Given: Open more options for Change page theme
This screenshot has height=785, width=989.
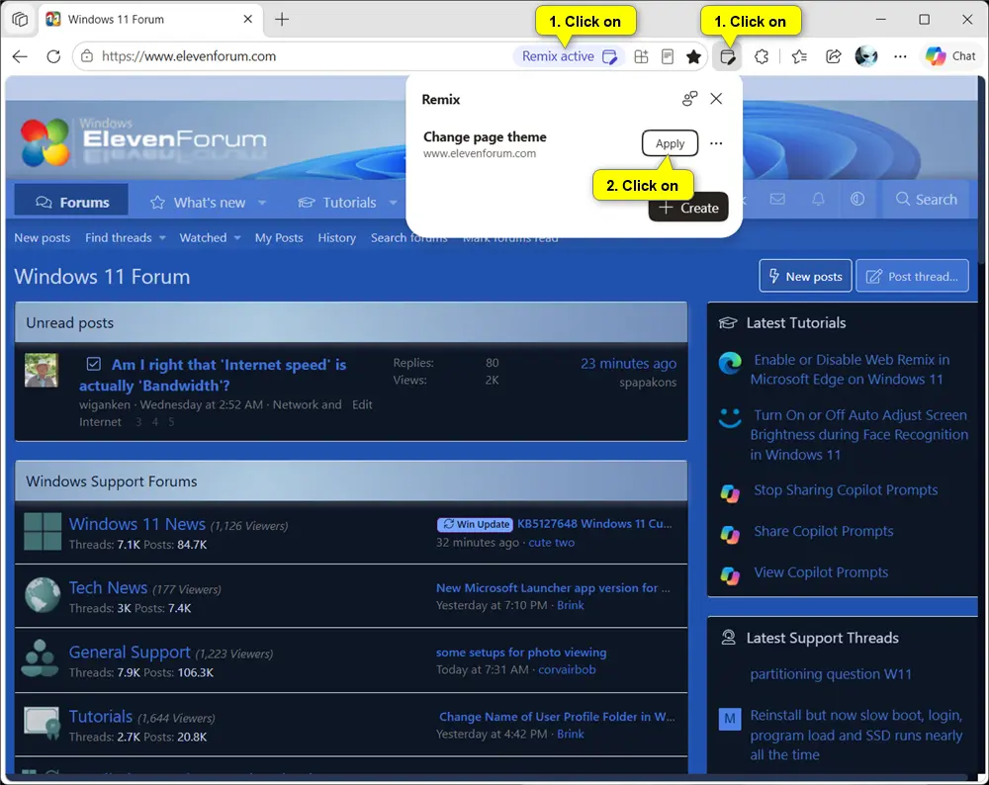Looking at the screenshot, I should click(x=716, y=143).
